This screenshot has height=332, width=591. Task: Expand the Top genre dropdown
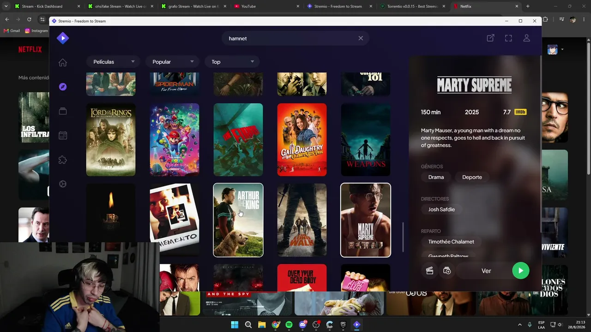(233, 62)
